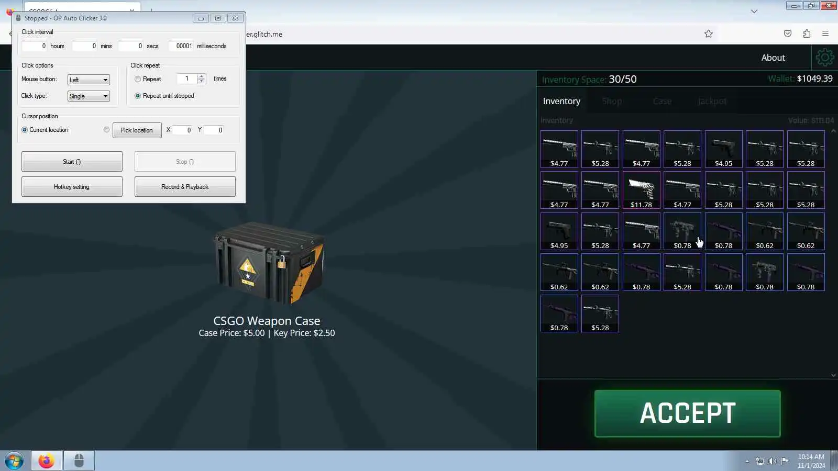Click the green ACCEPT button
838x471 pixels.
click(x=688, y=413)
